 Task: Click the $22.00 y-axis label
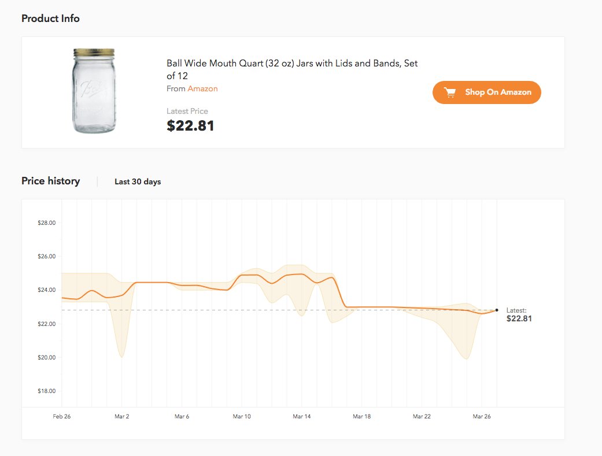pyautogui.click(x=46, y=324)
